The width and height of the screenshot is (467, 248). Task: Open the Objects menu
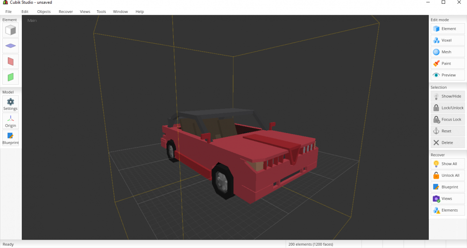tap(44, 12)
